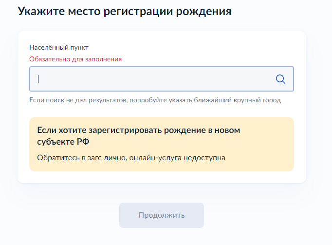Click the magnifying glass search icon
Screen dimensions: 332x245
point(280,79)
